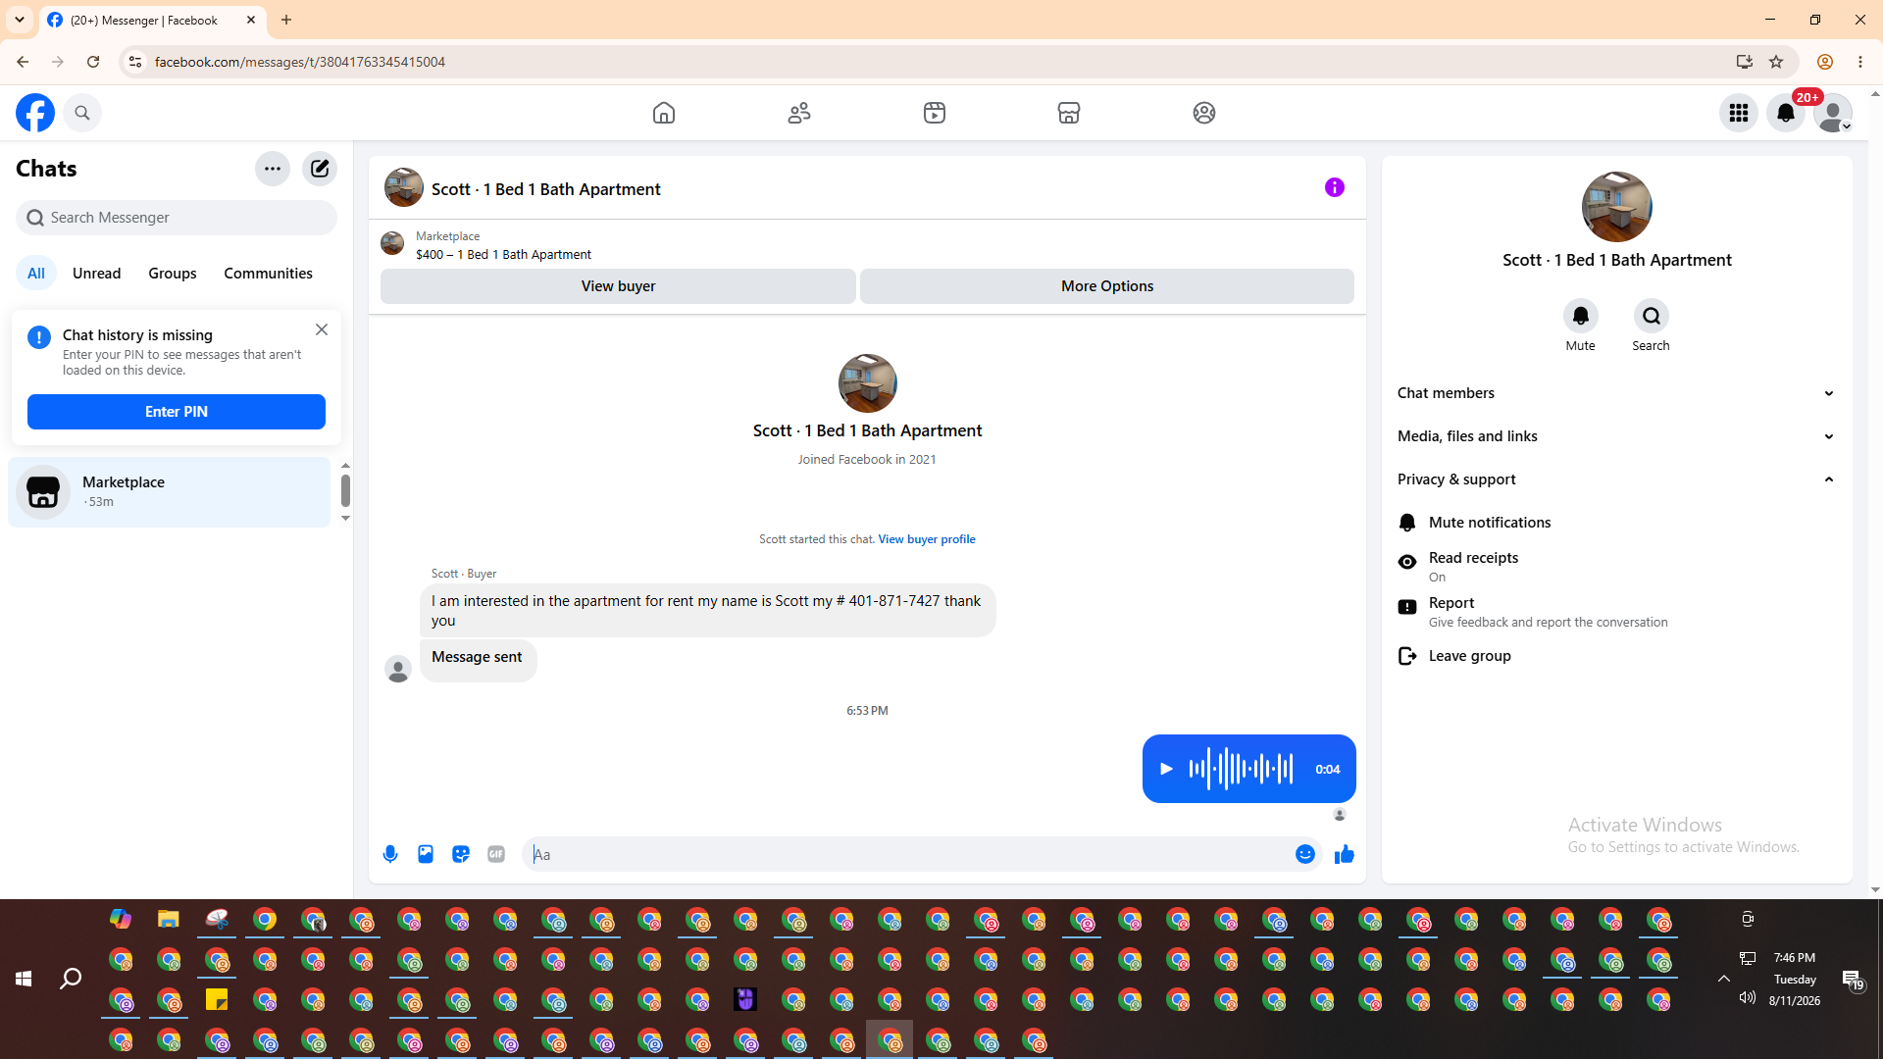The image size is (1883, 1059).
Task: Start a new message with compose icon
Action: pyautogui.click(x=320, y=169)
